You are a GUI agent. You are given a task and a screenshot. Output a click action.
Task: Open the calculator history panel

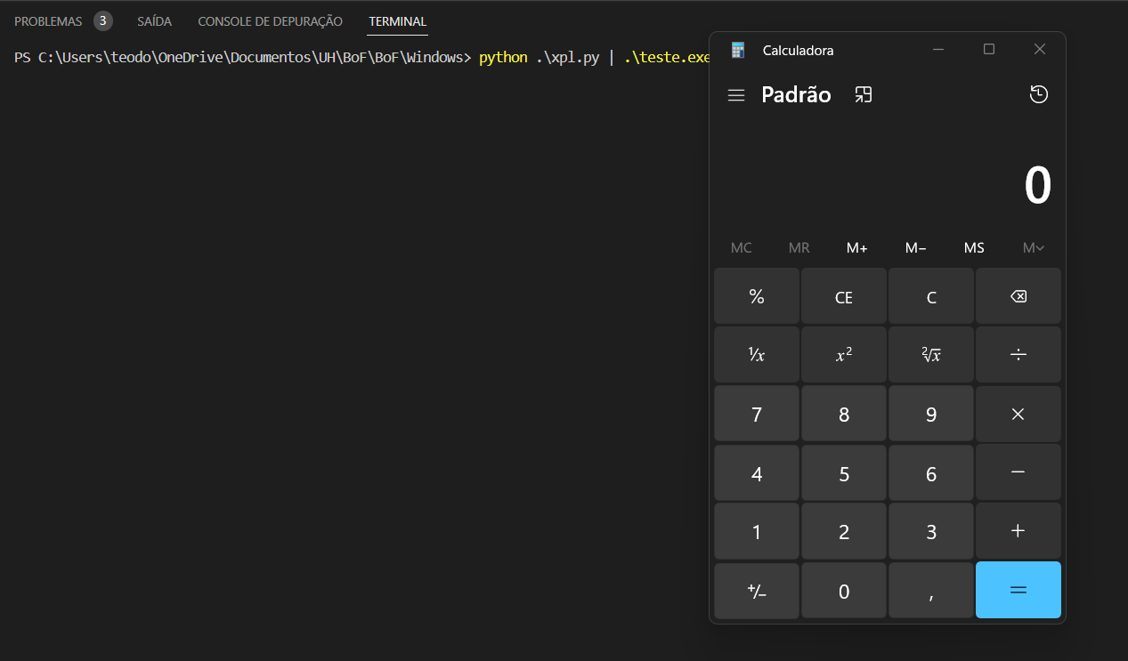(x=1038, y=95)
